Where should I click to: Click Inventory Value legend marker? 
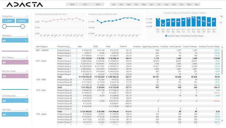[166, 36]
